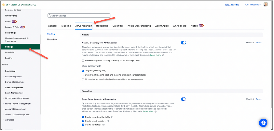Click help icon beside Create next steps
Screen dimensions: 274x131
[103, 125]
